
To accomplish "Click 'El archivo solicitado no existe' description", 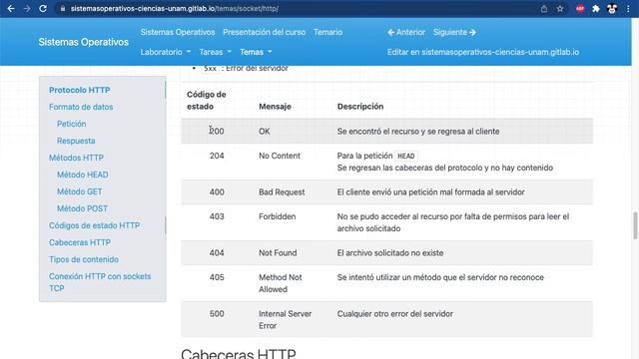I will [390, 252].
